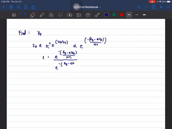Image resolution: width=172 pixels, height=129 pixels.
Task: Tap the battery status indicator
Action: [x=169, y=2]
